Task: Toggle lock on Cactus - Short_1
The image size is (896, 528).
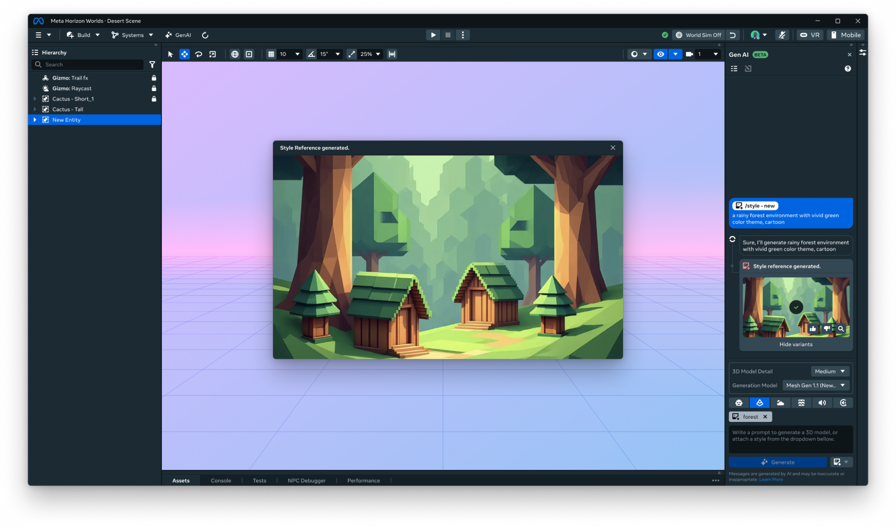Action: click(154, 99)
